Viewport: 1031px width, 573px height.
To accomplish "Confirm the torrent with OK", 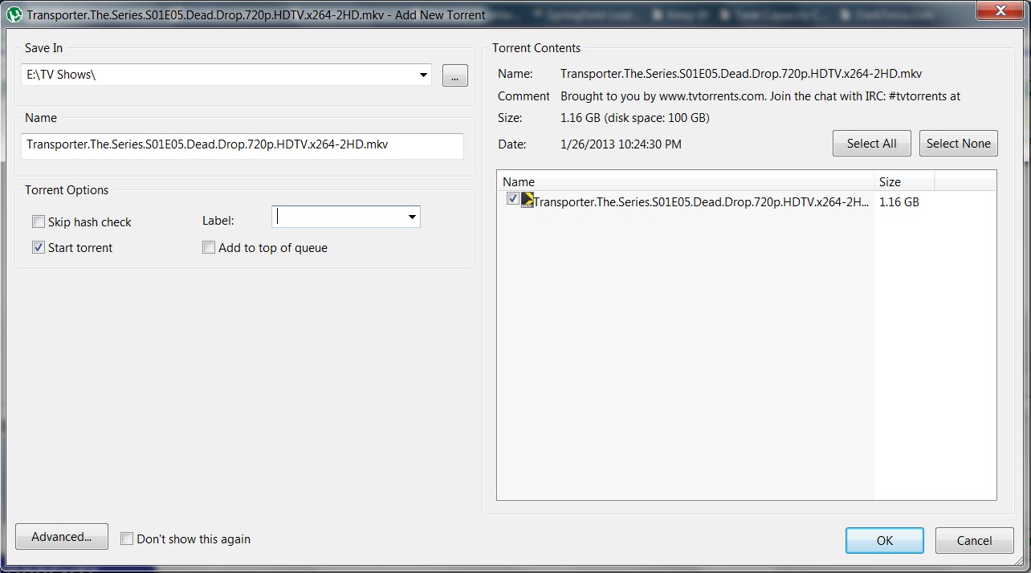I will pos(884,540).
